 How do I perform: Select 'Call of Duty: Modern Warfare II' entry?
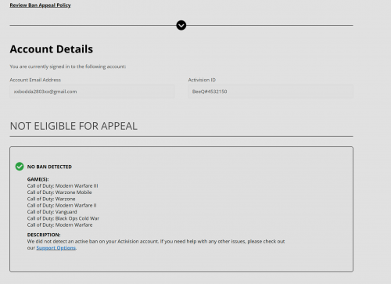[x=62, y=205]
